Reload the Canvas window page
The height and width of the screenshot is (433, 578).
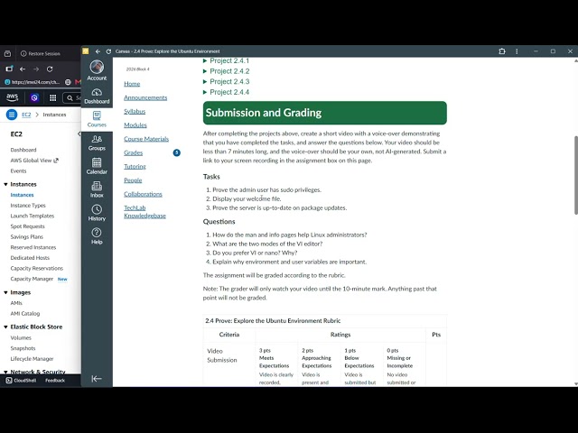click(x=108, y=51)
